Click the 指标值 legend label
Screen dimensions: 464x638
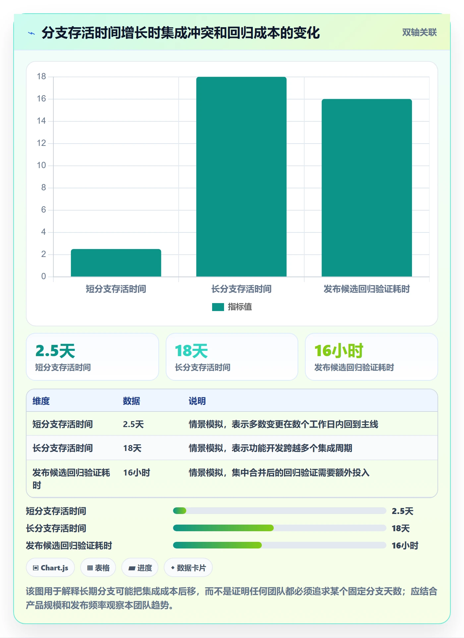240,307
